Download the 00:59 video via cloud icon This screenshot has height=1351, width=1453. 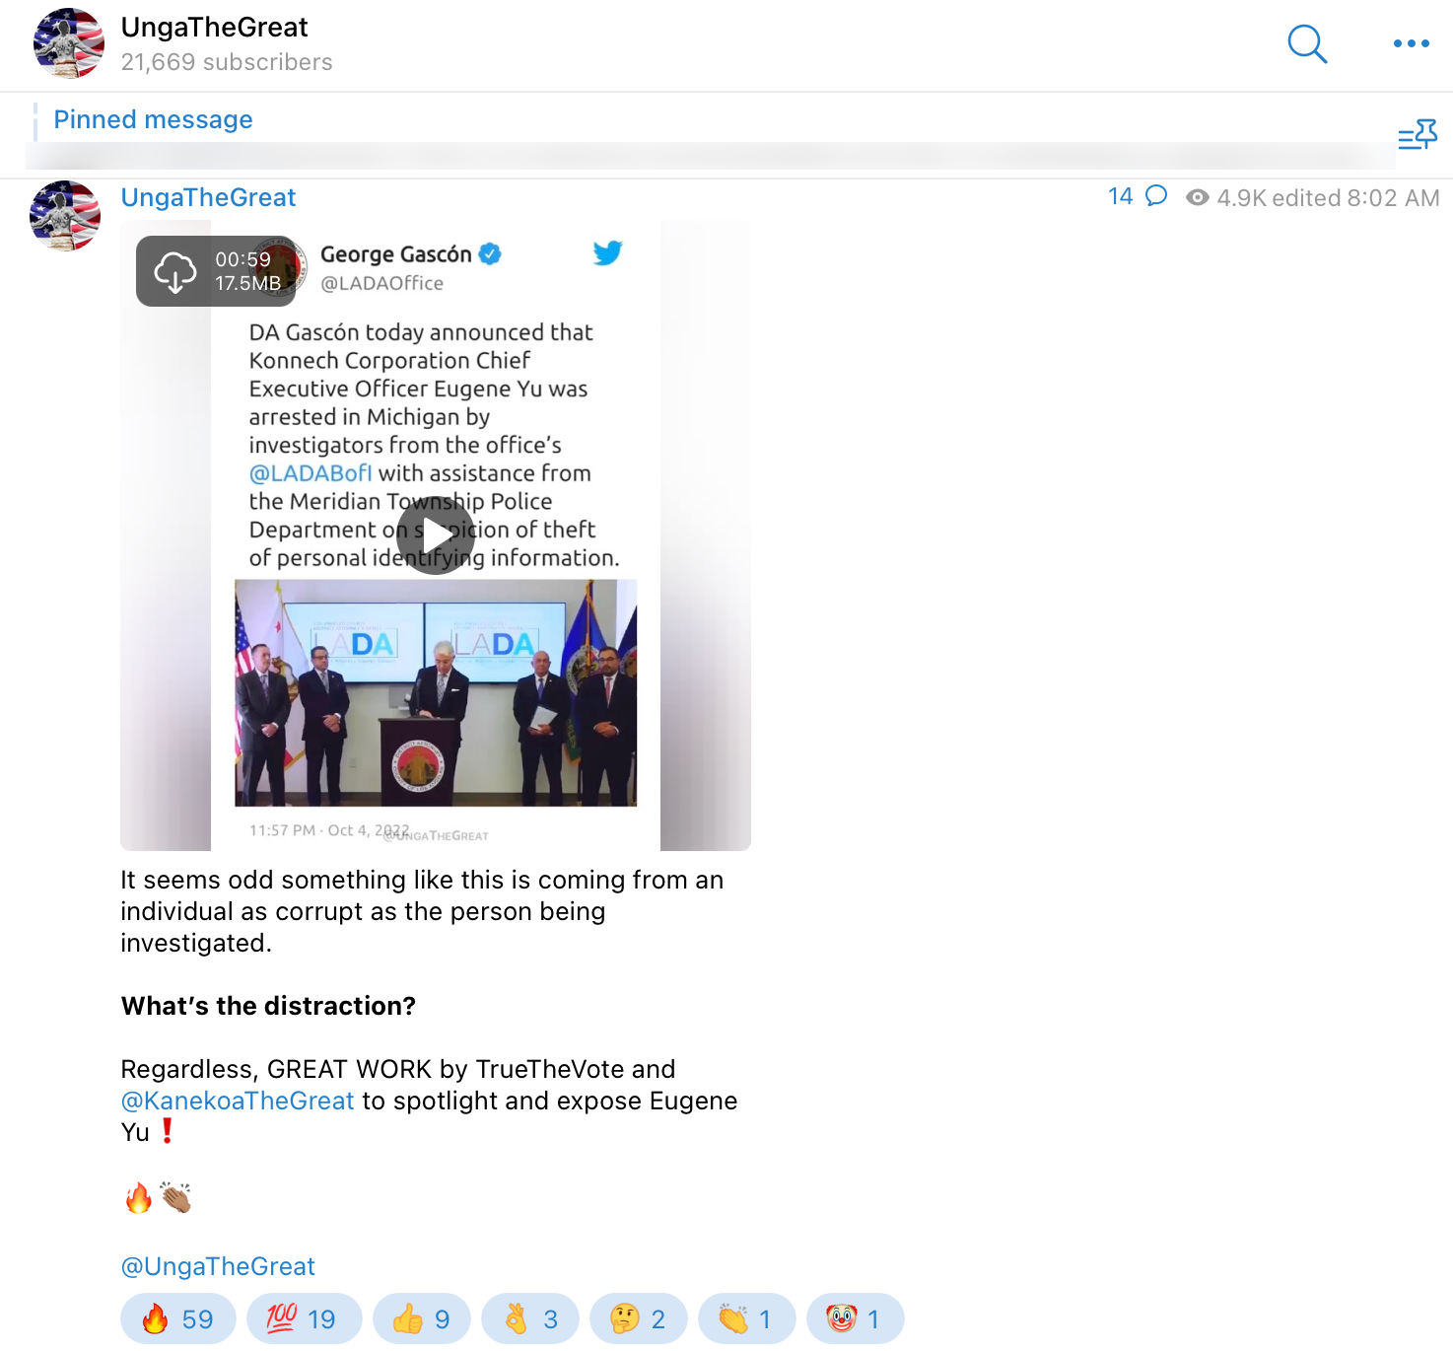(x=175, y=271)
